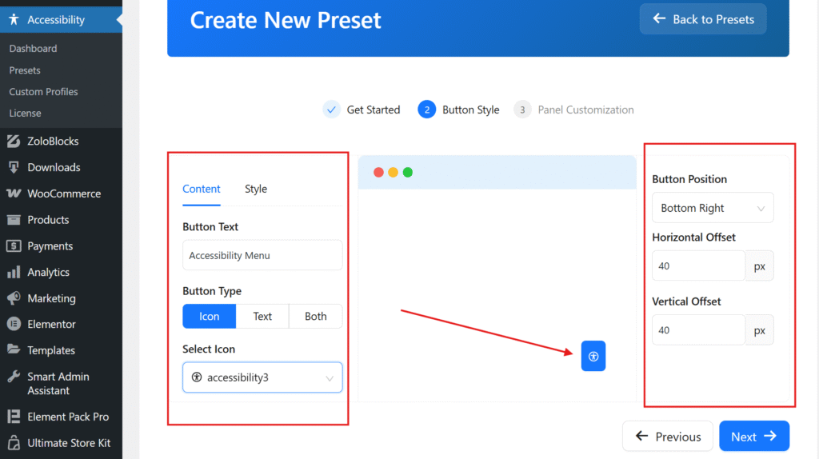Click the blue accessibility preview button

coord(593,357)
